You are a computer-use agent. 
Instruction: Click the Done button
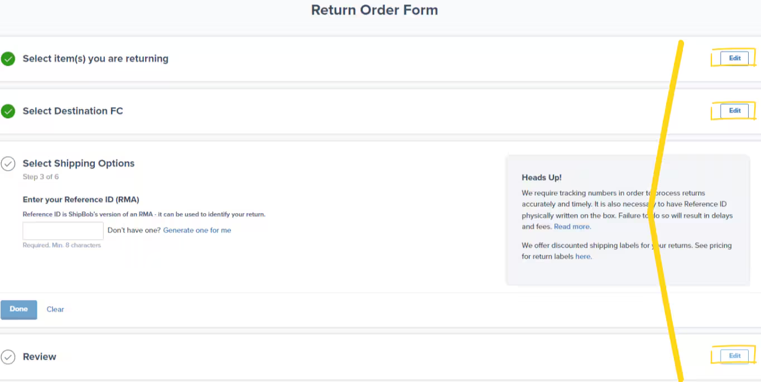click(x=18, y=309)
